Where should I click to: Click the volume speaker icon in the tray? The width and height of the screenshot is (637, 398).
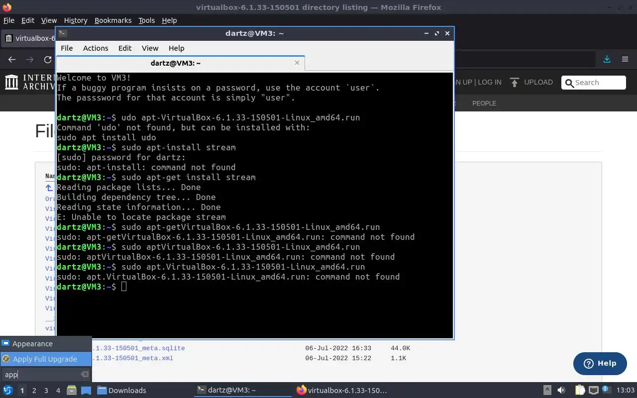coord(561,391)
